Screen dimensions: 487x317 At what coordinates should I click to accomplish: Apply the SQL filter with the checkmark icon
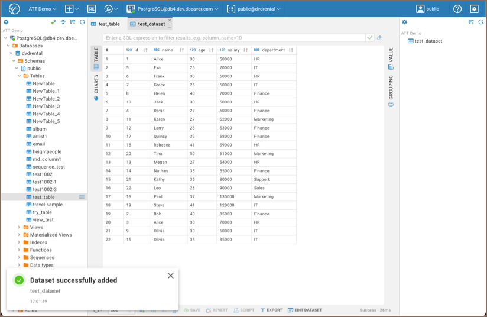pyautogui.click(x=370, y=38)
